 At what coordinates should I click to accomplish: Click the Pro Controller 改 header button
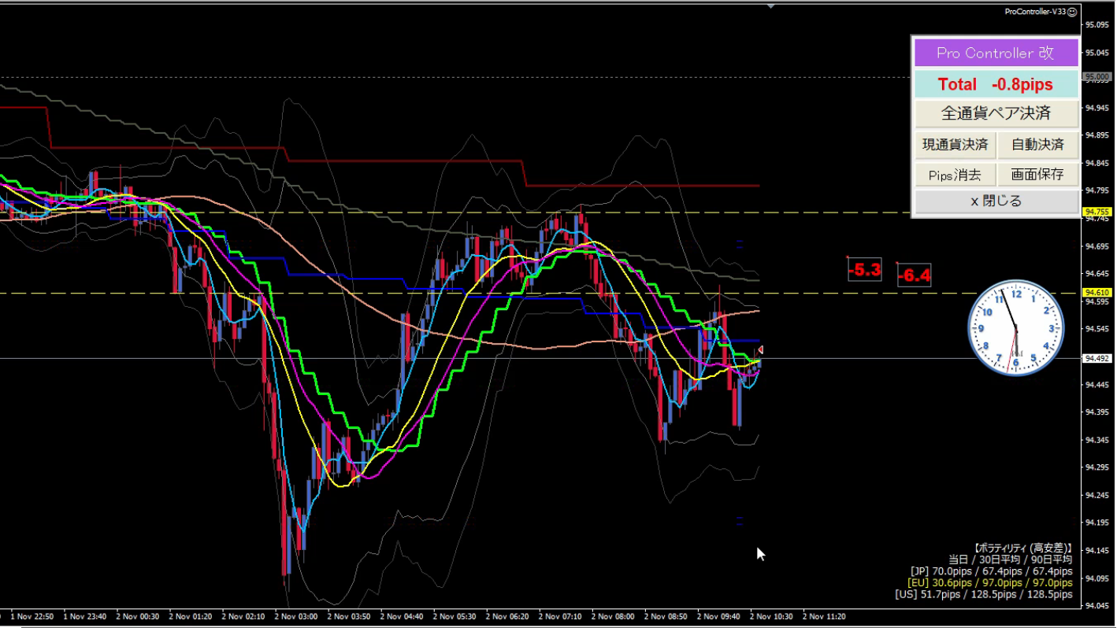(x=996, y=54)
